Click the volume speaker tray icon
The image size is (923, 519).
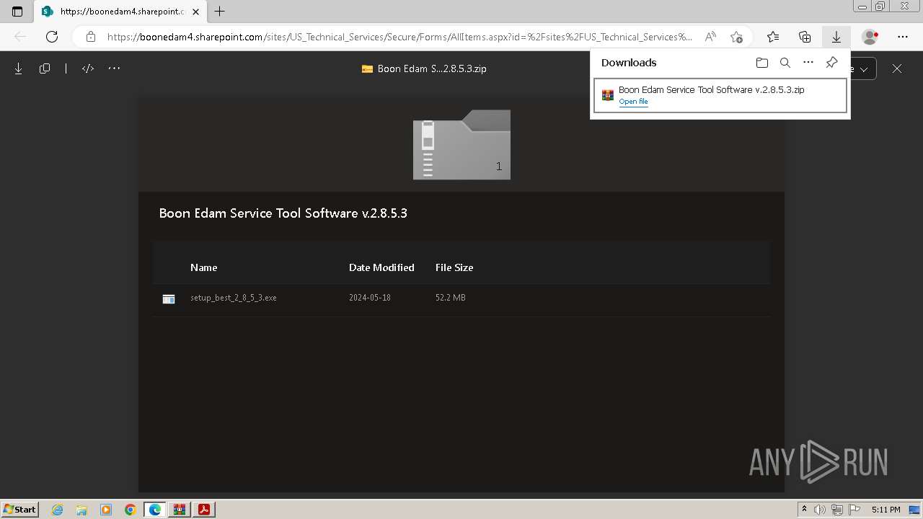point(820,510)
